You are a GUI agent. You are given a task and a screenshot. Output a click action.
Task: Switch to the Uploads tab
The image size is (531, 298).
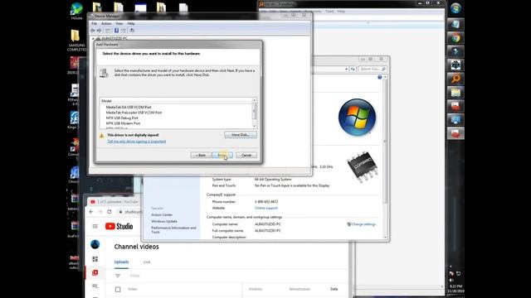pyautogui.click(x=121, y=262)
